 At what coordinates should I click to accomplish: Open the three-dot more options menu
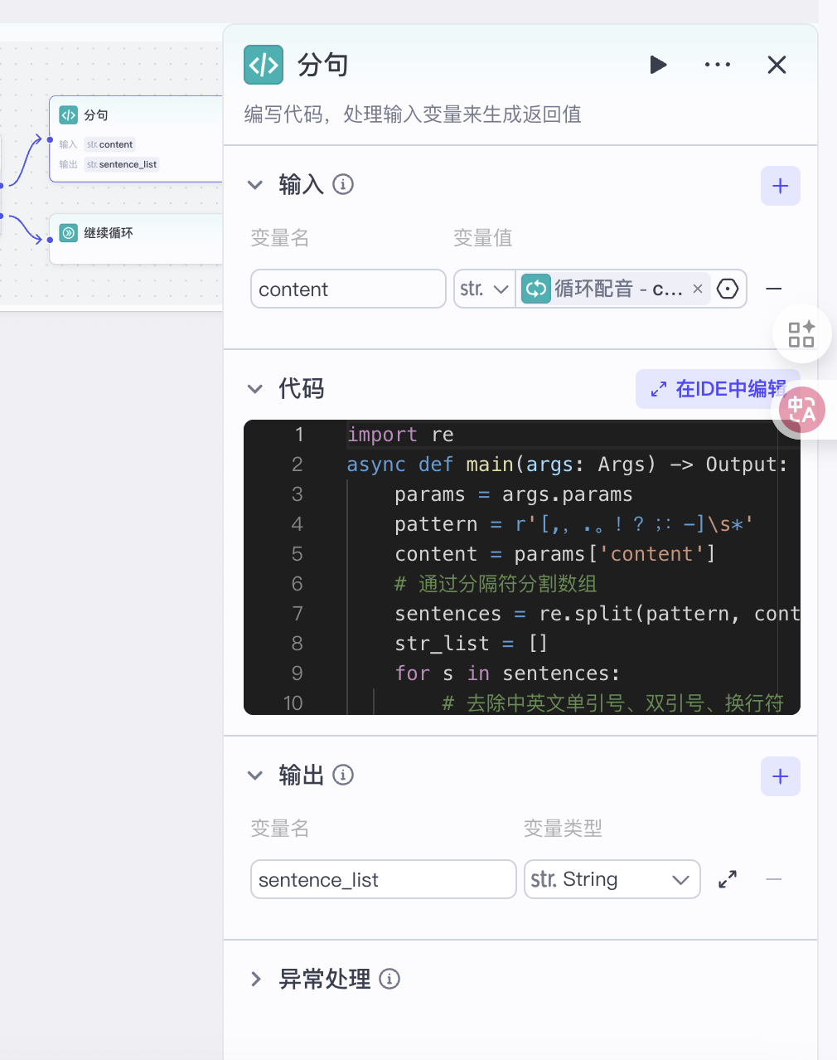(718, 65)
